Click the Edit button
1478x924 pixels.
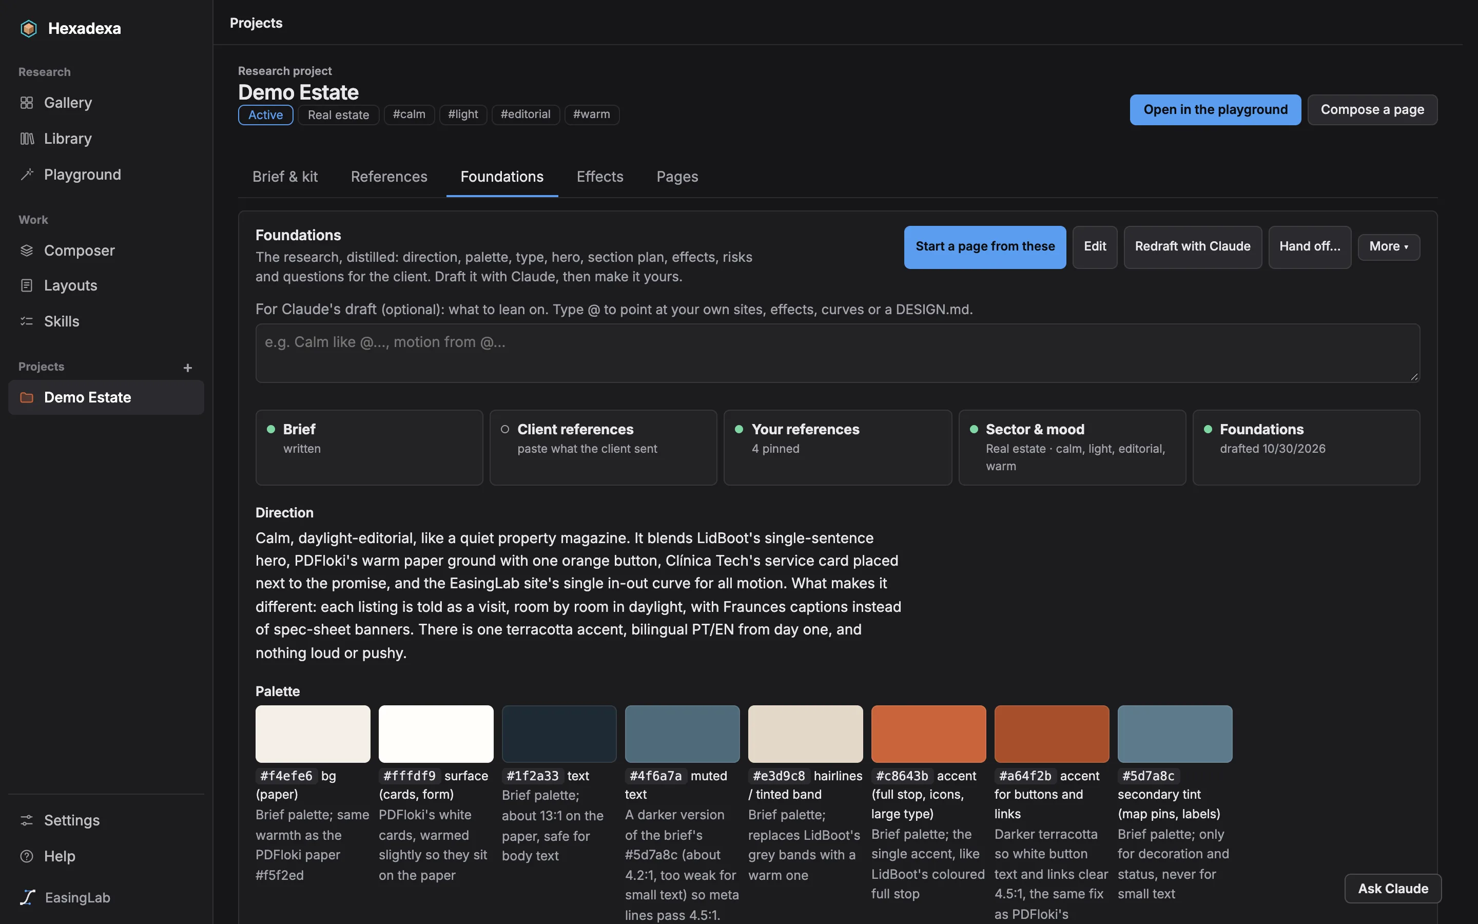(x=1095, y=247)
